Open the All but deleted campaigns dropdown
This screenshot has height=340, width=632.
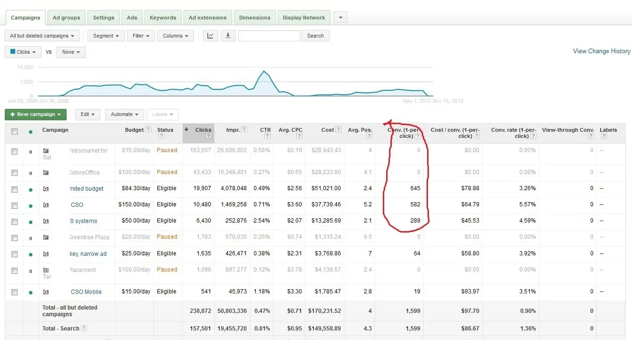tap(42, 36)
